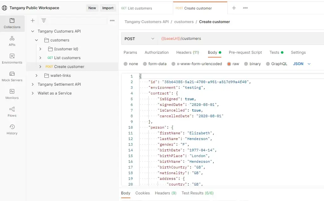The width and height of the screenshot is (324, 201).
Task: Select Create customer request in tree
Action: (69, 67)
